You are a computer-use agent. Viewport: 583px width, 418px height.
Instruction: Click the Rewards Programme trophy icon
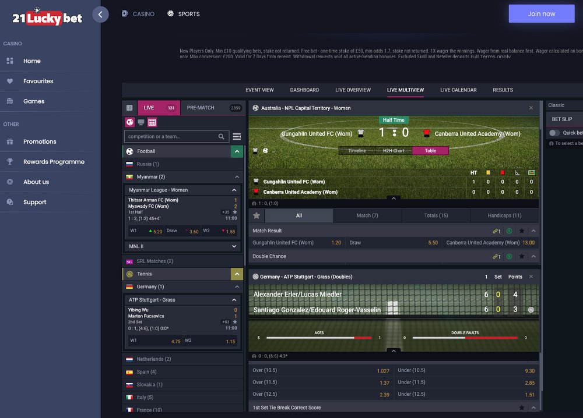(10, 161)
